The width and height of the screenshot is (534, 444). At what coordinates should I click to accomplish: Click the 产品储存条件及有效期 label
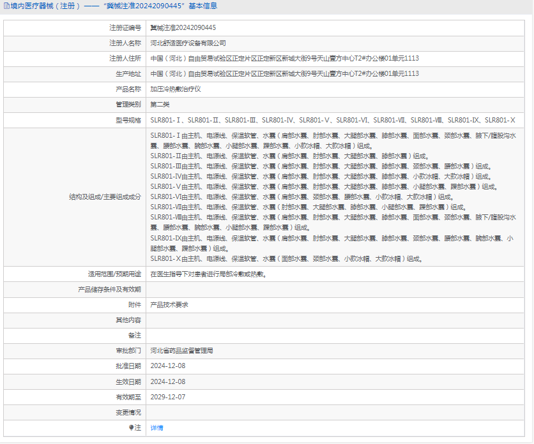[109, 290]
